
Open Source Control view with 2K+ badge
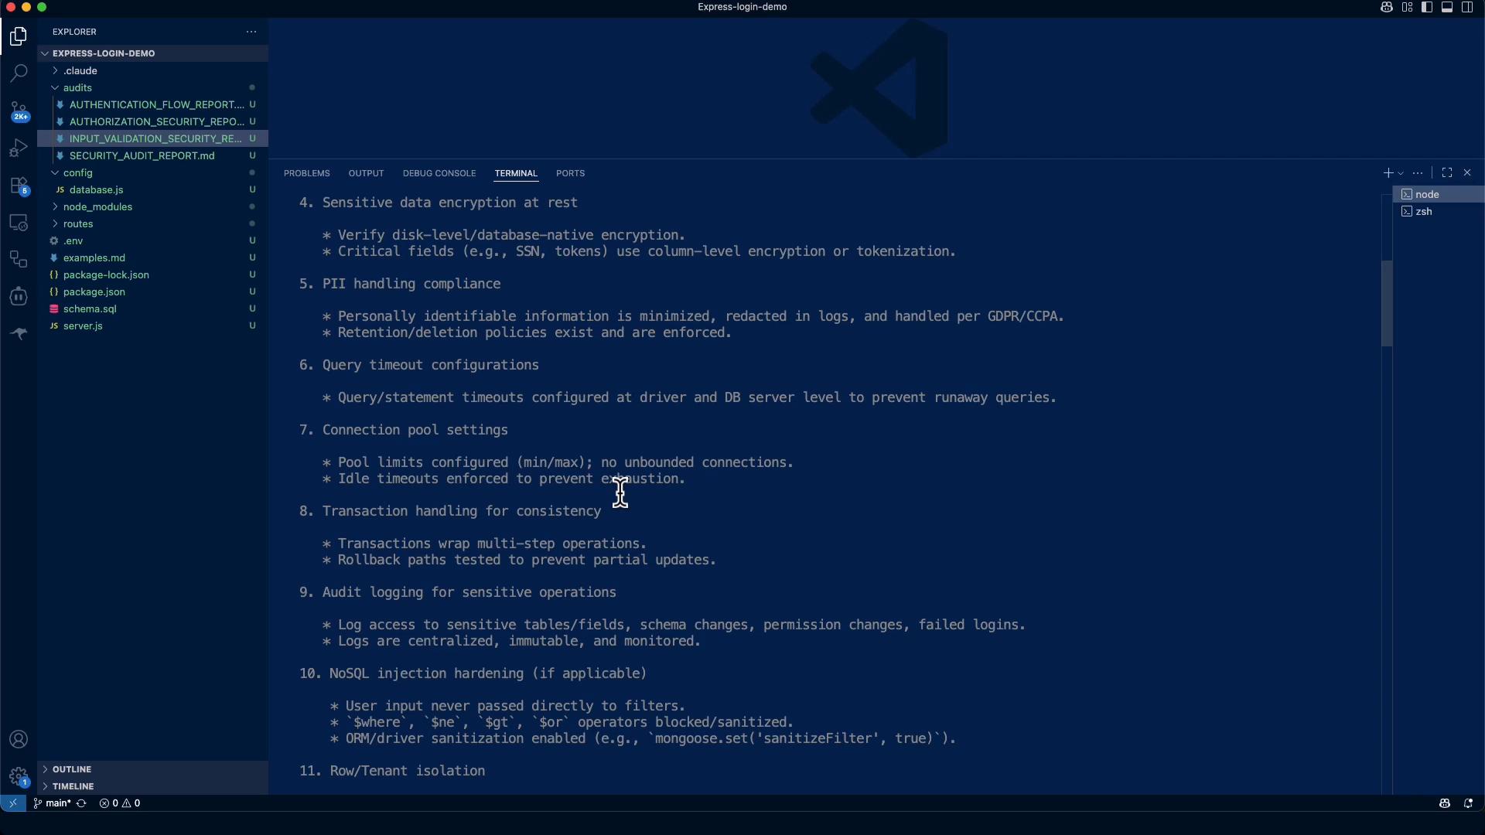19,111
